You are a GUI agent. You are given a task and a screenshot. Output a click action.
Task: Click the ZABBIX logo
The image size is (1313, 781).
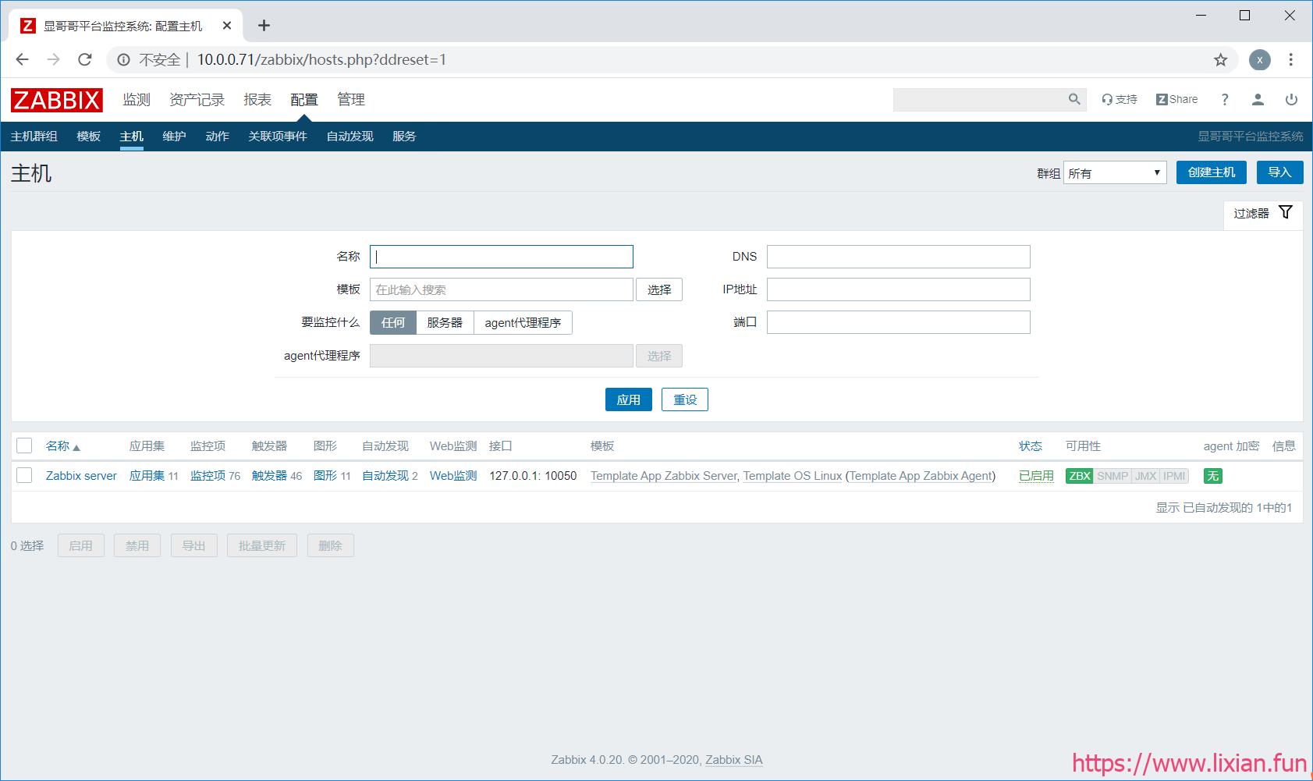click(57, 100)
